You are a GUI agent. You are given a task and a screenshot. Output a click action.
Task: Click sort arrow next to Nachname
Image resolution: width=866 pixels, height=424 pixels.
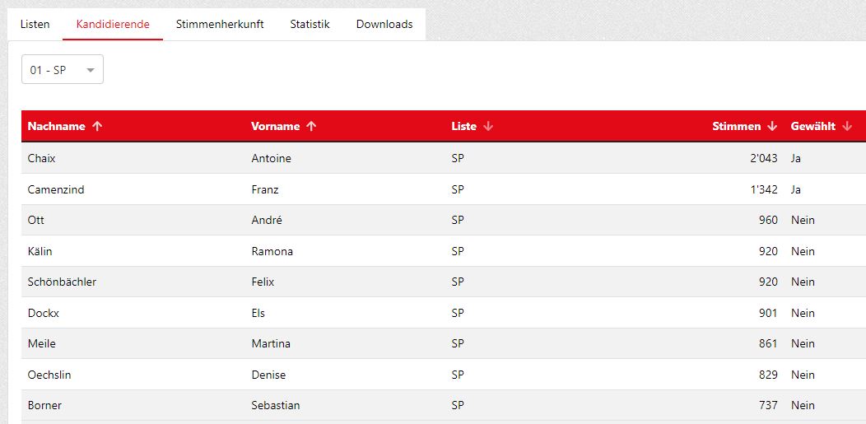[98, 127]
